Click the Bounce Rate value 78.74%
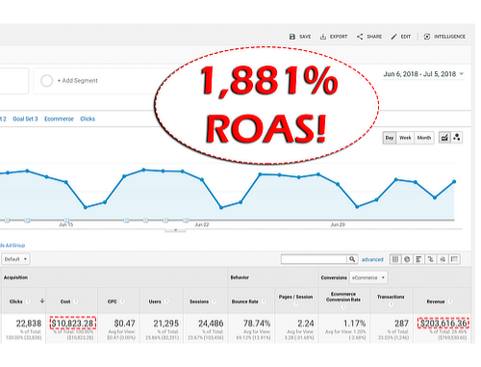 pos(257,324)
